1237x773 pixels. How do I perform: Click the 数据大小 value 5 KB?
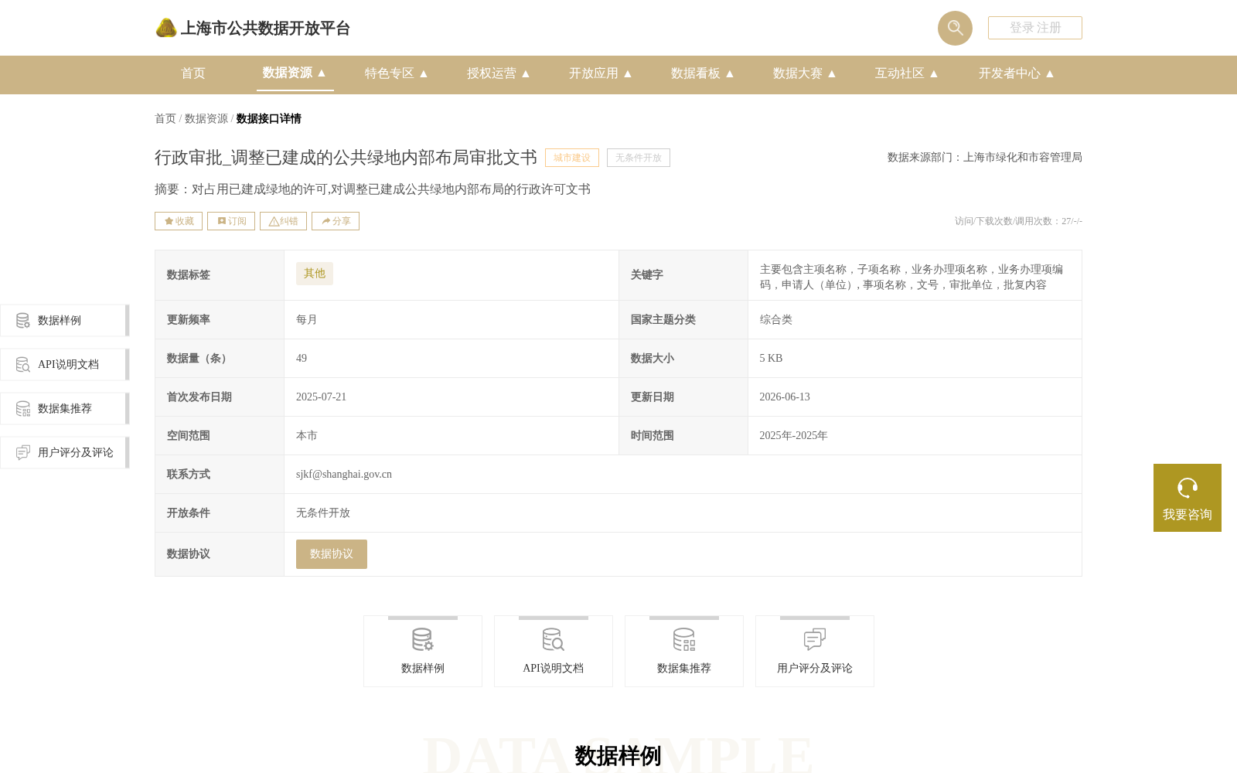tap(771, 359)
